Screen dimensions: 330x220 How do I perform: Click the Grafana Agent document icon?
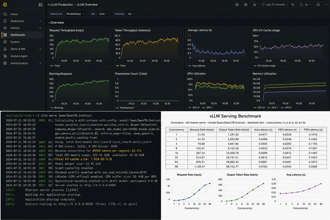click(5, 56)
